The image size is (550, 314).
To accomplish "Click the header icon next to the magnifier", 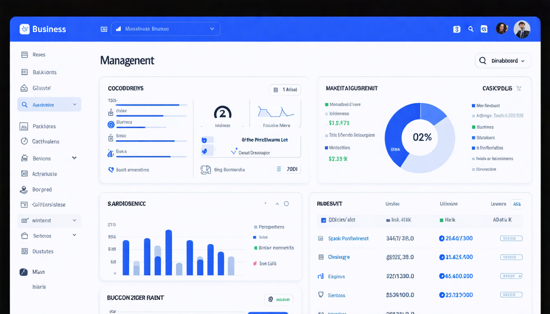I will tap(484, 29).
